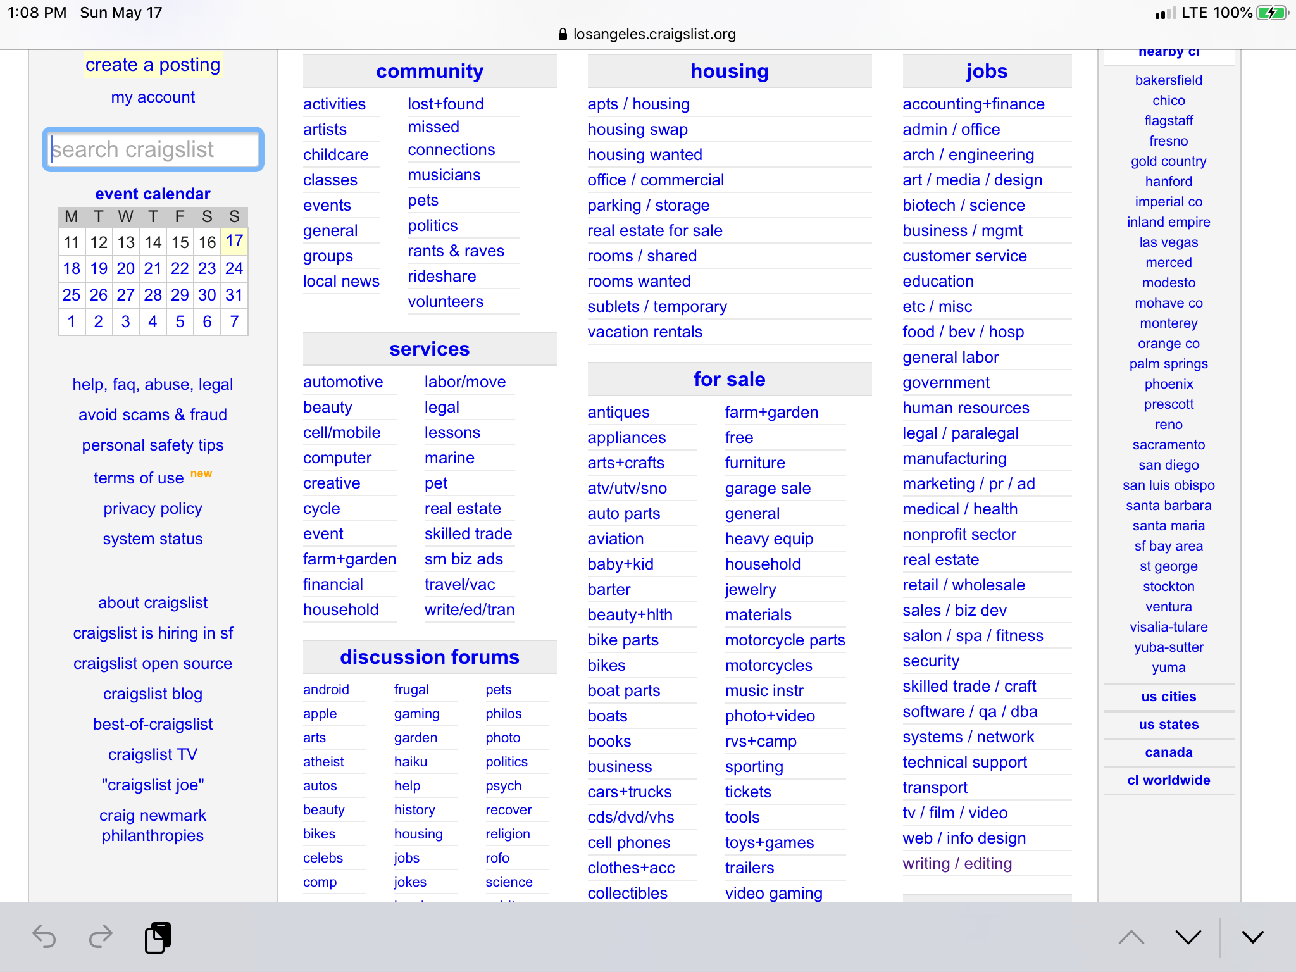This screenshot has width=1296, height=972.
Task: Tap the next field down chevron
Action: pyautogui.click(x=1188, y=937)
